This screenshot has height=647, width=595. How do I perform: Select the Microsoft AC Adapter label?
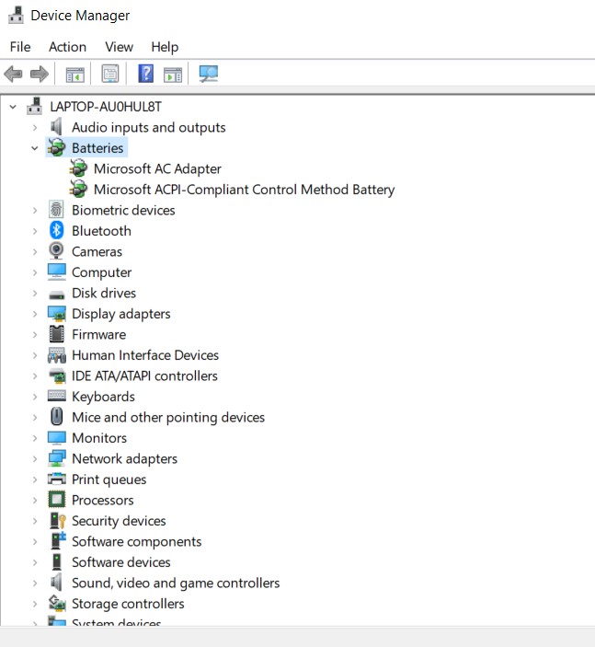tap(157, 168)
